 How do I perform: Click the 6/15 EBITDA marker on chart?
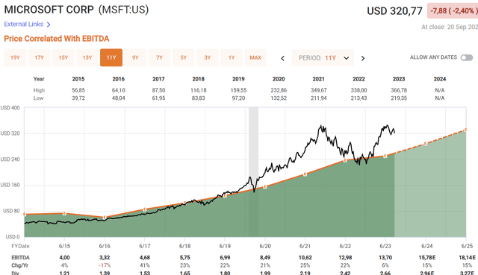[64, 213]
